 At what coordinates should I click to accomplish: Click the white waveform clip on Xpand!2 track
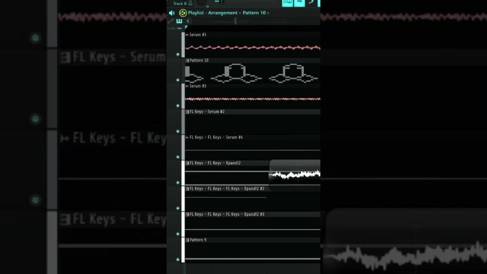(x=295, y=175)
